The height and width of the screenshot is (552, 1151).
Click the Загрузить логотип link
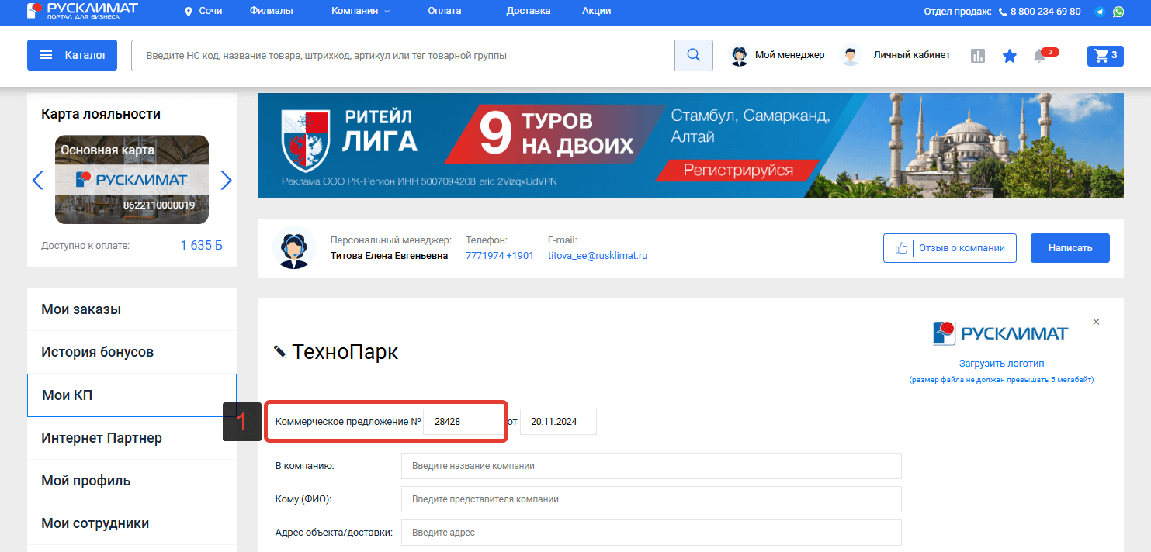point(1001,363)
